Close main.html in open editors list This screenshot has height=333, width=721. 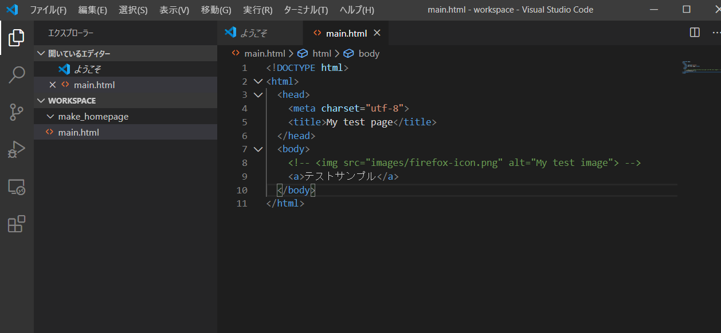point(53,85)
